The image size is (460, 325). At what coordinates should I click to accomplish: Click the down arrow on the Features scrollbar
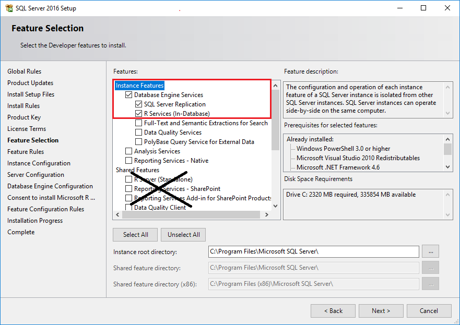click(275, 206)
